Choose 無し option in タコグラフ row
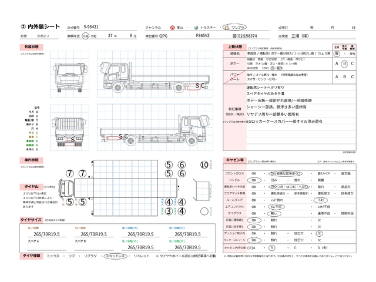This screenshot has width=376, height=282. pos(274,213)
